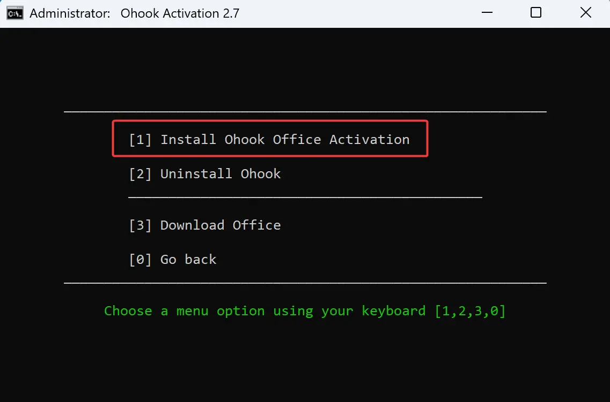Screen dimensions: 610x402
Task: Click the Ohook Activation 2.7 title text
Action: (x=180, y=13)
